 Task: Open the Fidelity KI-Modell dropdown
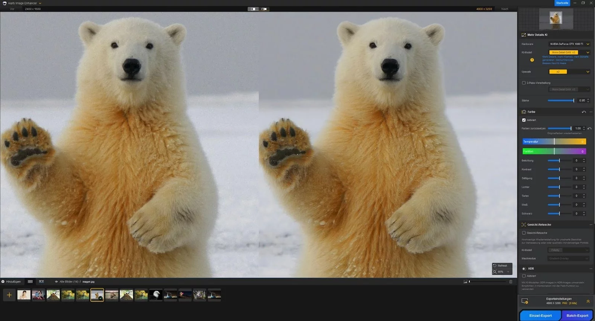point(569,250)
